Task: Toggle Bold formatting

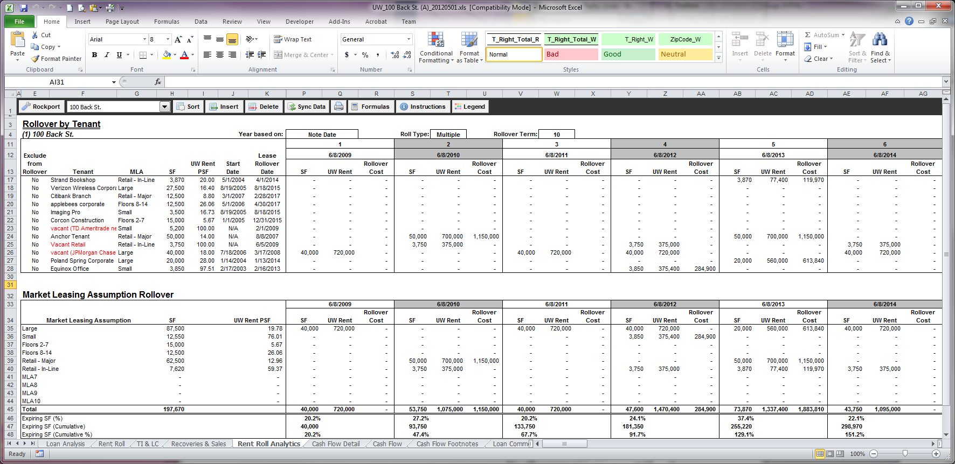Action: pos(95,54)
